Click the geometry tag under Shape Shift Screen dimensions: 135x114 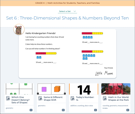[42, 106]
